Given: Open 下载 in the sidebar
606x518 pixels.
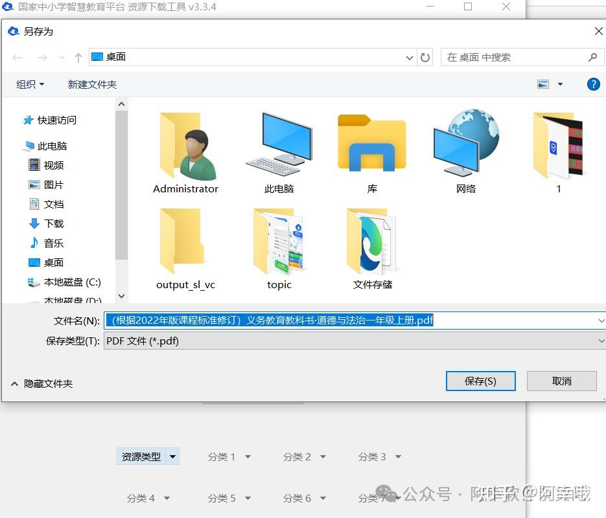Looking at the screenshot, I should pyautogui.click(x=46, y=223).
